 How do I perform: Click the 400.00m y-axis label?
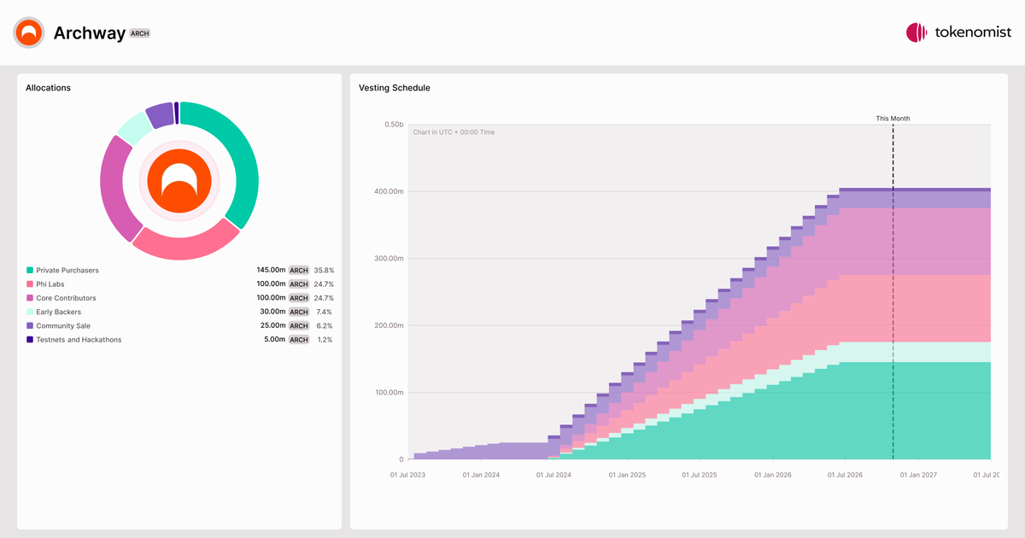(x=389, y=191)
